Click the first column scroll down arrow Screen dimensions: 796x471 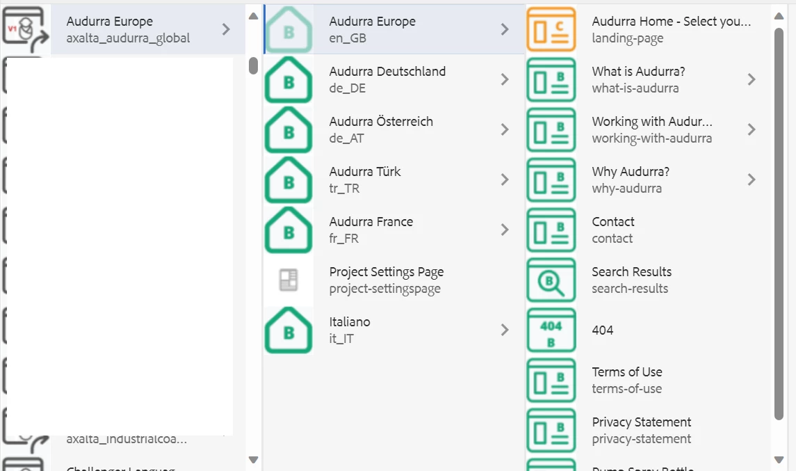tap(253, 460)
